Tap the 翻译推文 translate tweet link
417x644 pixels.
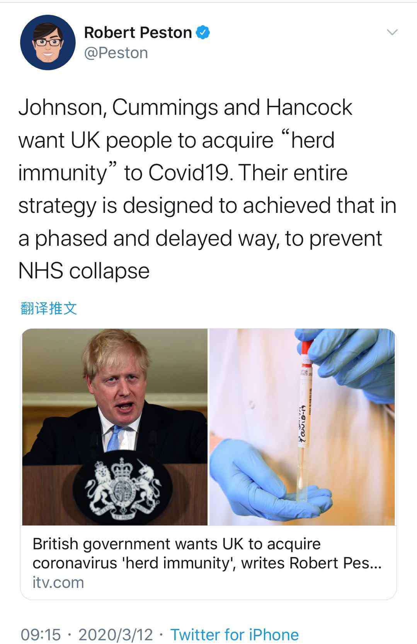pos(49,308)
